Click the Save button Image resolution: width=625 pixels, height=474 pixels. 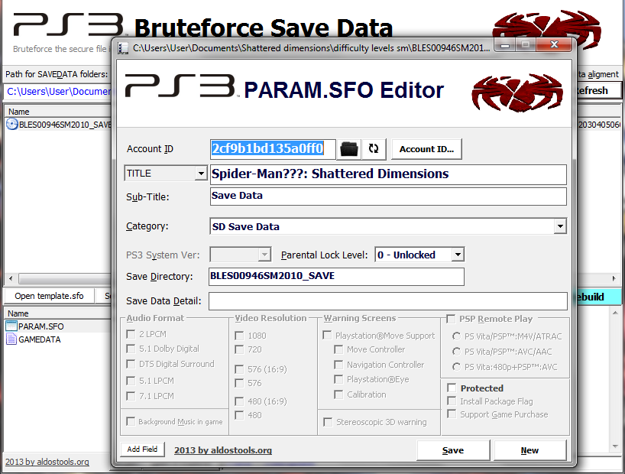coord(453,450)
